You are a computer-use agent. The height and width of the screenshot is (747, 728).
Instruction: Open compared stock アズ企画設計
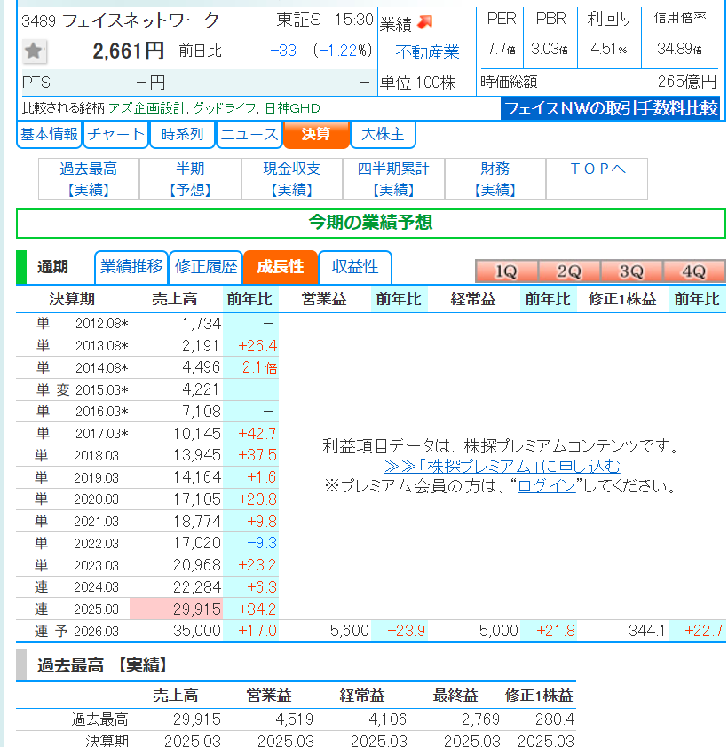147,108
